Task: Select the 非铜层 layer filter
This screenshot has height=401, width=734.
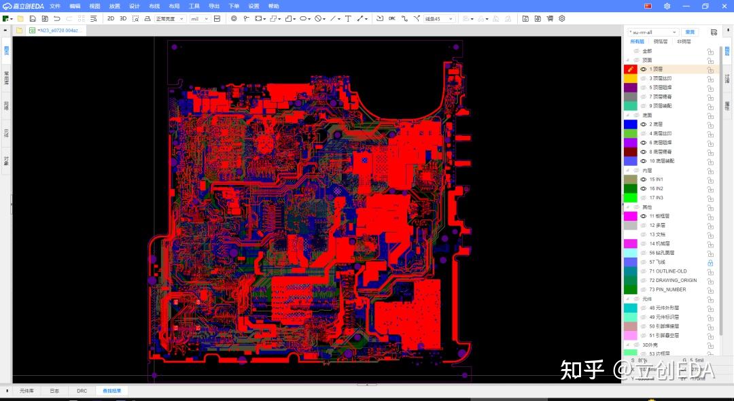Action: click(684, 41)
